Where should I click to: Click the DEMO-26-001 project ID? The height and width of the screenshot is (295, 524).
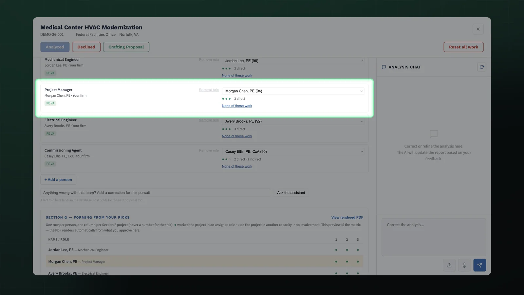point(52,34)
